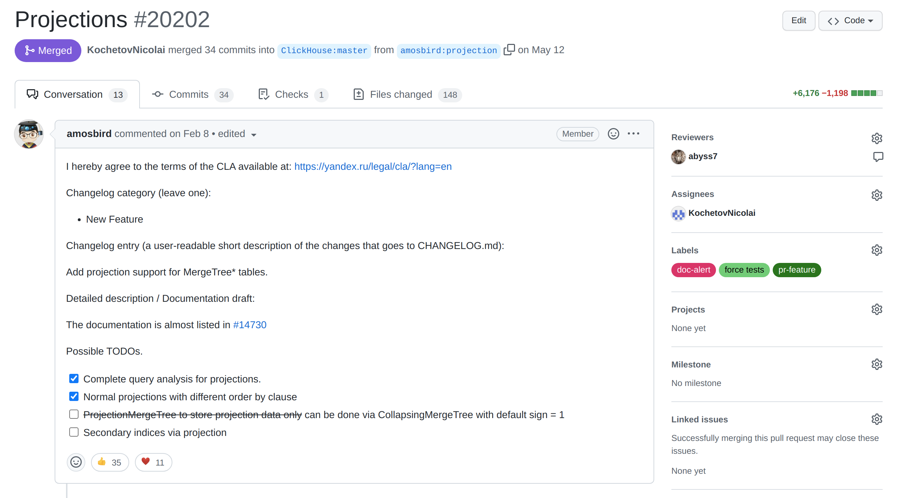The image size is (908, 498).
Task: Click abyss7 review comment icon
Action: (x=878, y=157)
